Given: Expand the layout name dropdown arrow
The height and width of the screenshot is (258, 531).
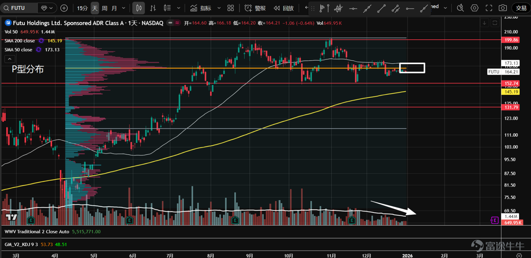Looking at the screenshot, I should pyautogui.click(x=445, y=8).
